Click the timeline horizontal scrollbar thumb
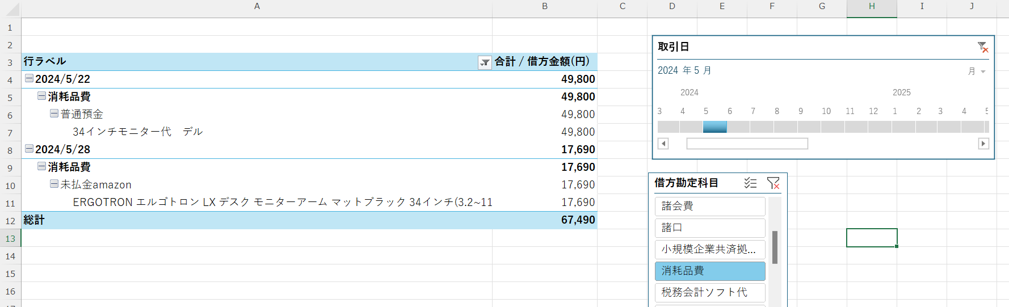1009x307 pixels. pyautogui.click(x=747, y=144)
